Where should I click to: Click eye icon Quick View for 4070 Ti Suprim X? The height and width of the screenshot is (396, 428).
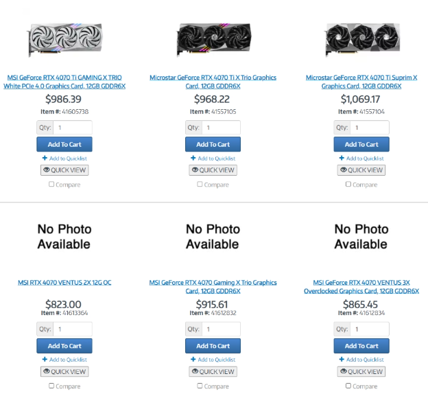pos(344,170)
